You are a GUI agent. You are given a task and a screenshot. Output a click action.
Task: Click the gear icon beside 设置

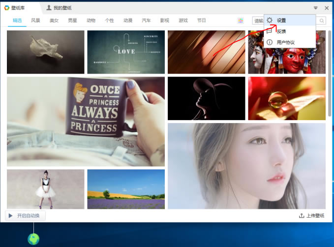point(270,20)
